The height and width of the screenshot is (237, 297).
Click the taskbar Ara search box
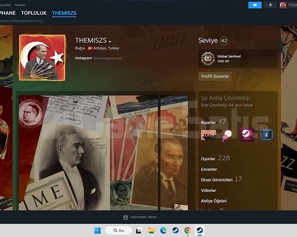pos(118,231)
